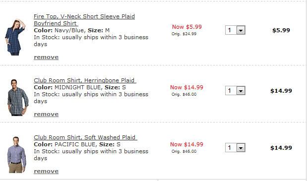Click the Orig. $24.99 original price text

coord(184,34)
